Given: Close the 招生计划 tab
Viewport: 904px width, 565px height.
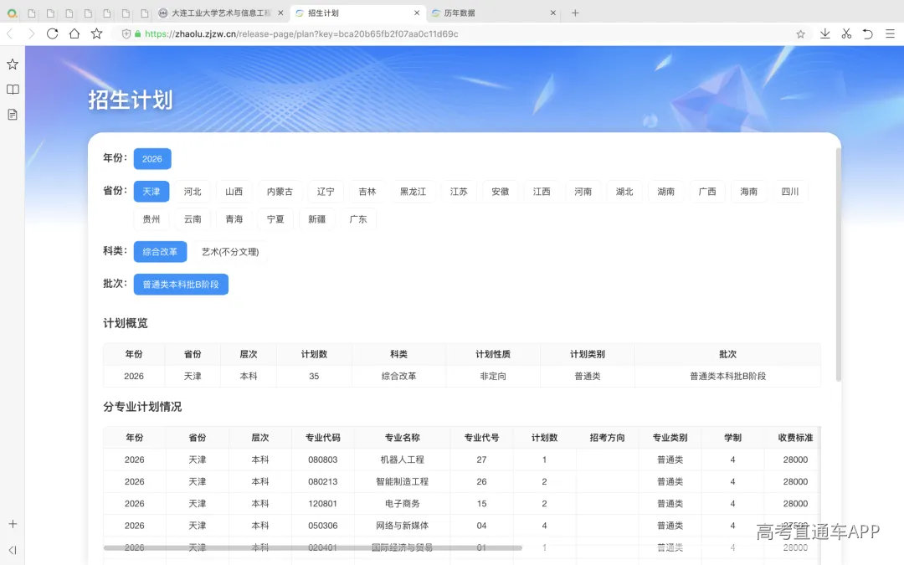Looking at the screenshot, I should [x=417, y=13].
